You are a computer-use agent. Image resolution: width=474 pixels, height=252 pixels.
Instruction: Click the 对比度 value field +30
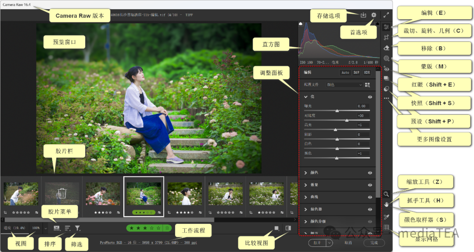click(x=363, y=116)
